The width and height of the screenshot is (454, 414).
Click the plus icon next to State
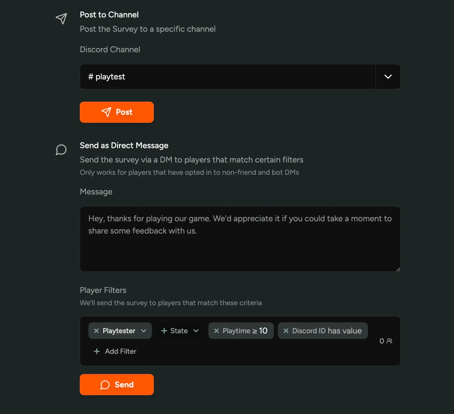click(164, 331)
